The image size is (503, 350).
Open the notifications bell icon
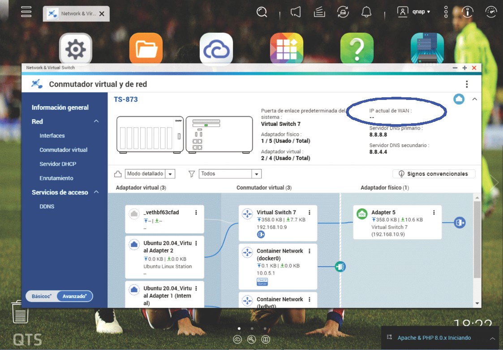tap(366, 12)
